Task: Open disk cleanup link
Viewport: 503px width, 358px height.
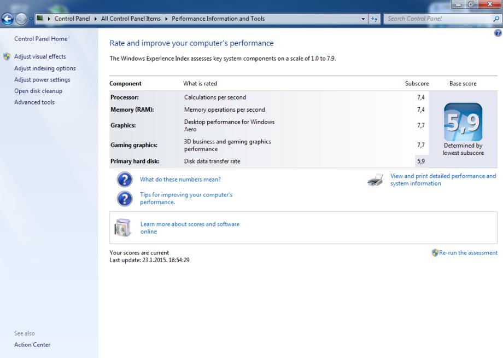Action: click(x=38, y=91)
